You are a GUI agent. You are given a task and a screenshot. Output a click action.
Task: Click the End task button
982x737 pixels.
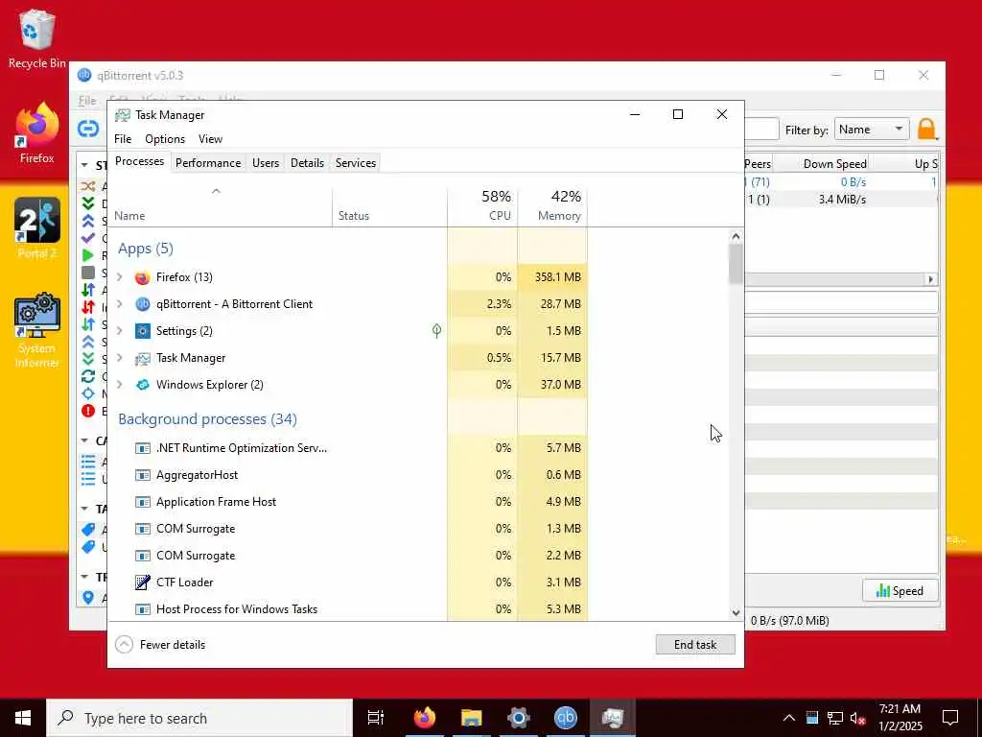point(695,645)
